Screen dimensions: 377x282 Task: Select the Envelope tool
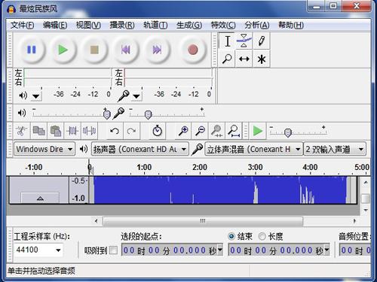click(x=244, y=41)
